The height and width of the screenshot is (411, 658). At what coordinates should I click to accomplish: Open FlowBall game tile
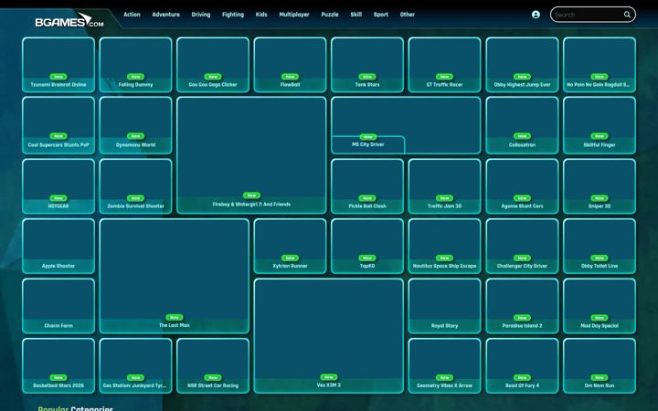click(x=290, y=65)
